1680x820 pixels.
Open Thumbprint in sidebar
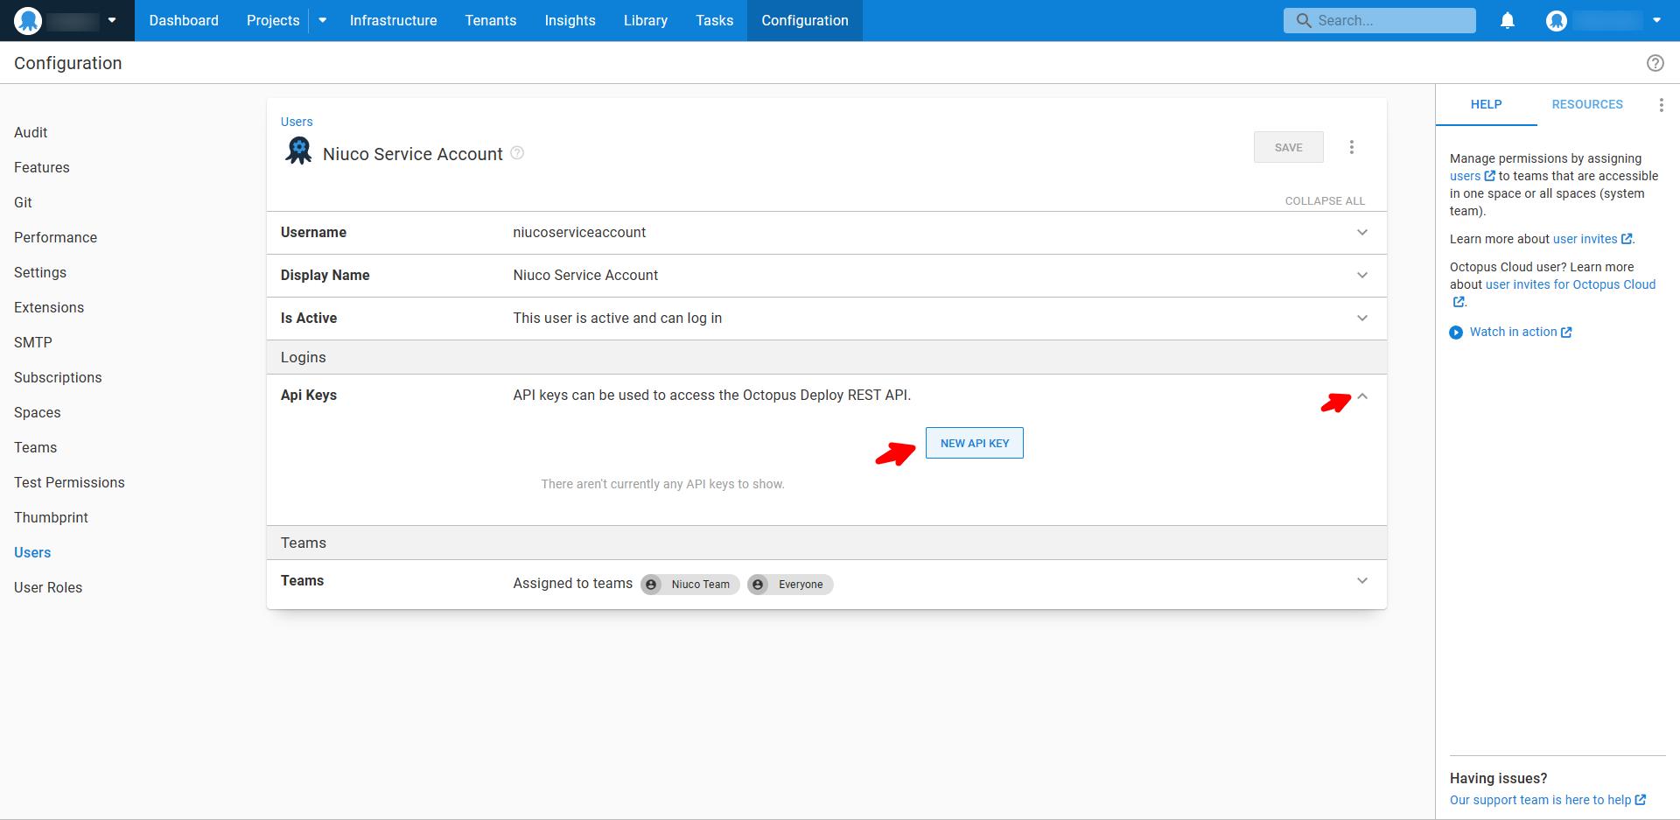[51, 517]
